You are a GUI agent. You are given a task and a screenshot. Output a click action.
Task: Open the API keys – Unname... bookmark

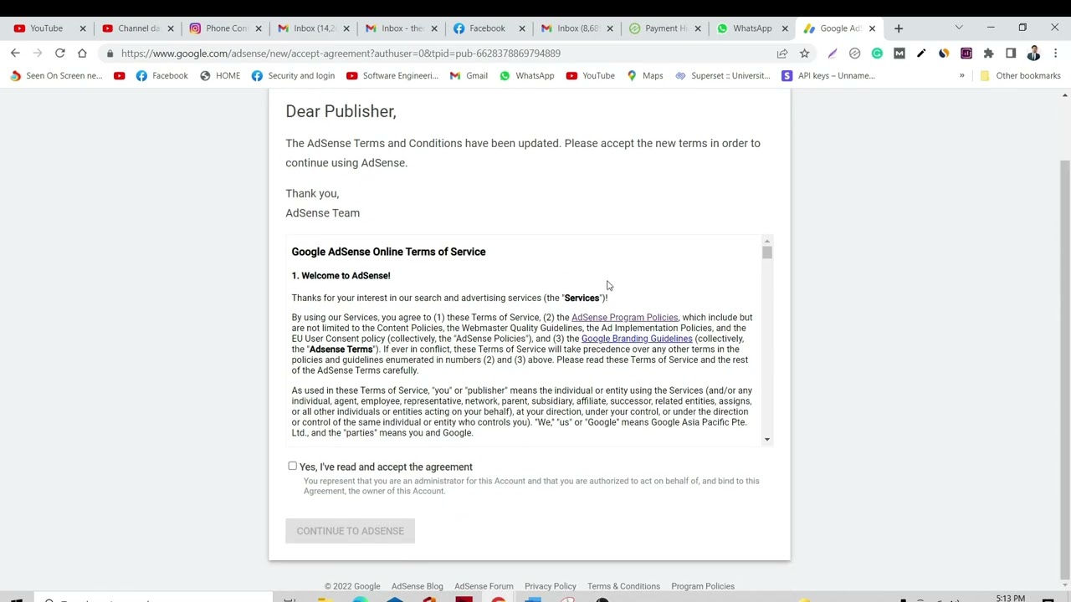coord(828,76)
